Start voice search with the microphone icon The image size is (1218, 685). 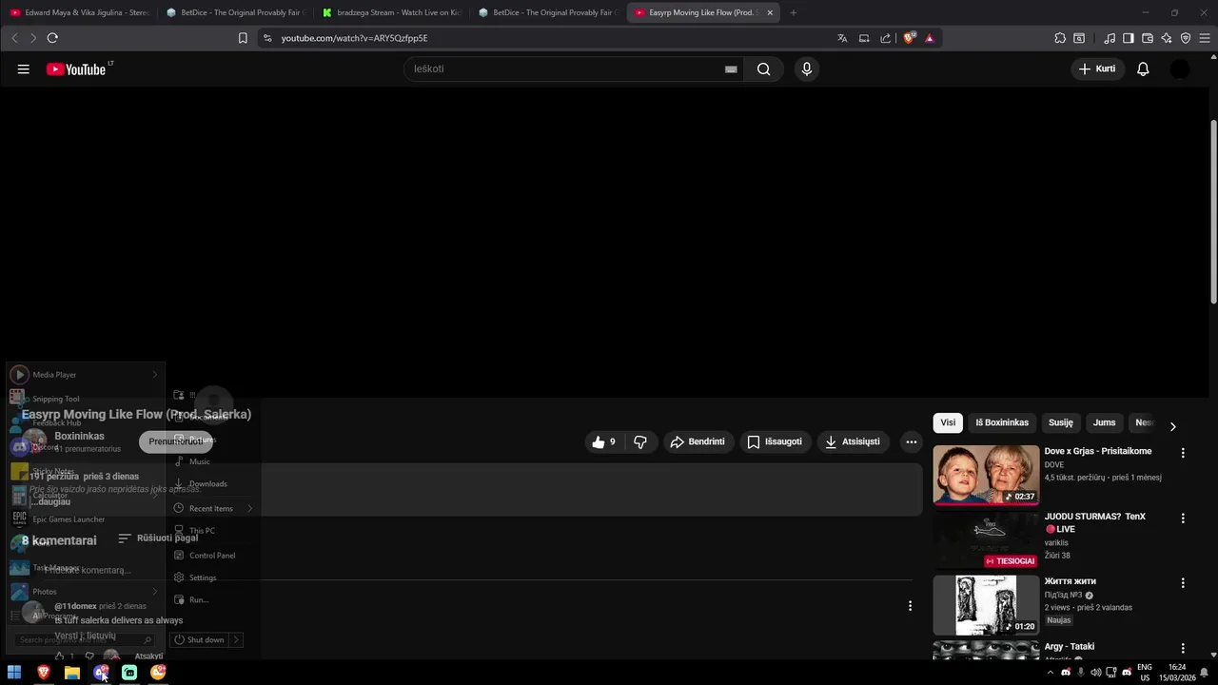(807, 68)
